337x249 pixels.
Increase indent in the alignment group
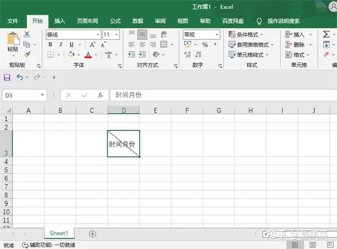(x=142, y=55)
